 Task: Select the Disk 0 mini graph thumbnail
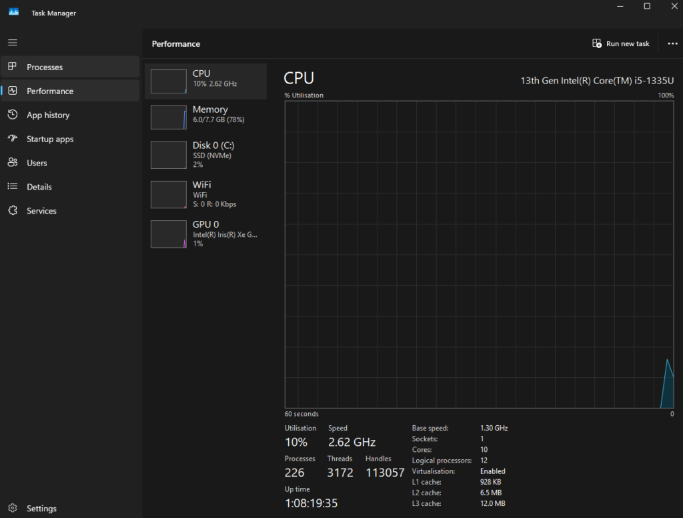169,155
